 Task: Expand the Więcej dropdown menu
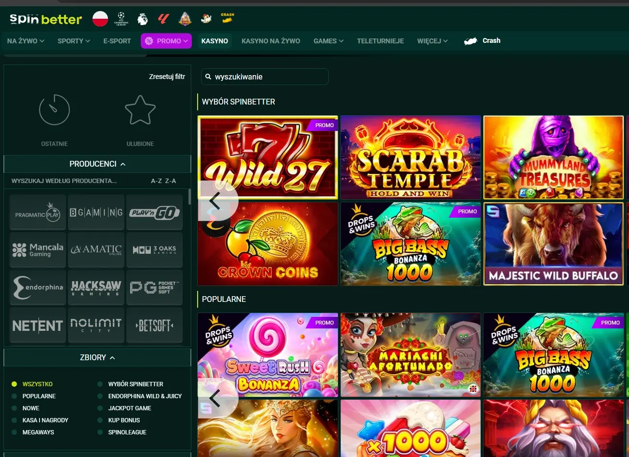point(432,41)
